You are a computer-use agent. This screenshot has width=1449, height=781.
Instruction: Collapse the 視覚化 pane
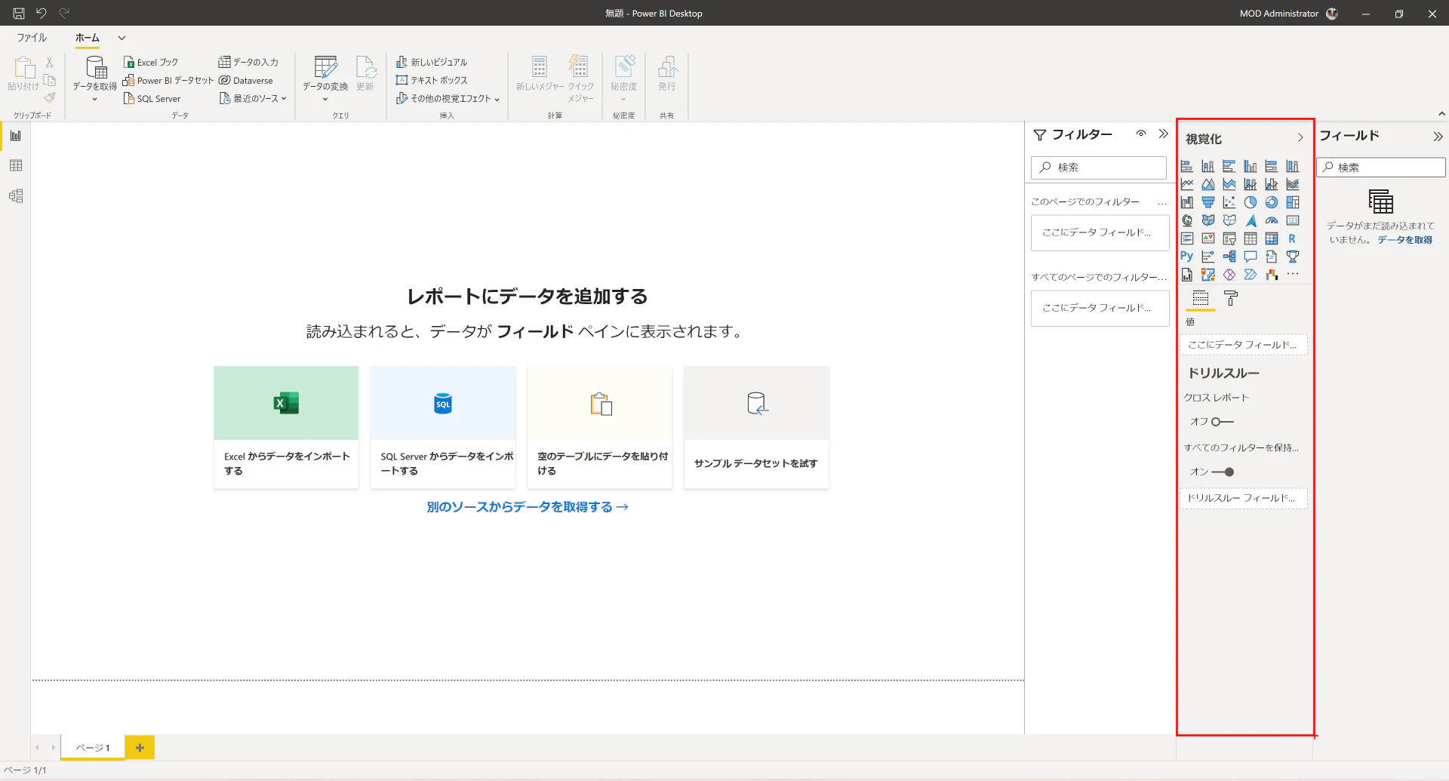1300,137
